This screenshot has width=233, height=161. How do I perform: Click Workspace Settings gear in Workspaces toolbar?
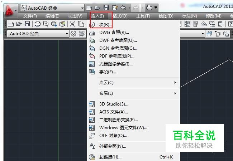[x=73, y=34]
